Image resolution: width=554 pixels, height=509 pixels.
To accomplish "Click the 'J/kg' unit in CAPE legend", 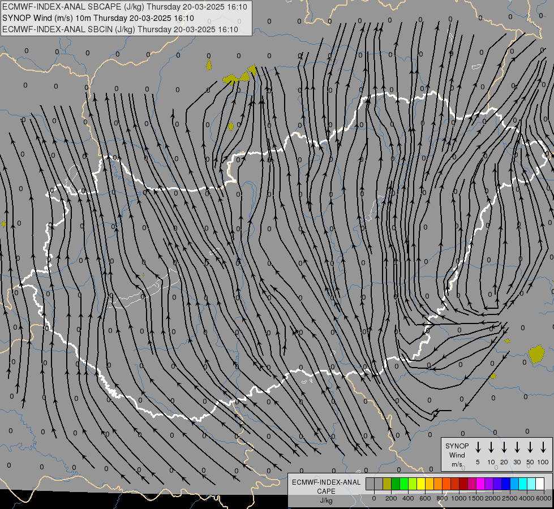I will [x=326, y=501].
